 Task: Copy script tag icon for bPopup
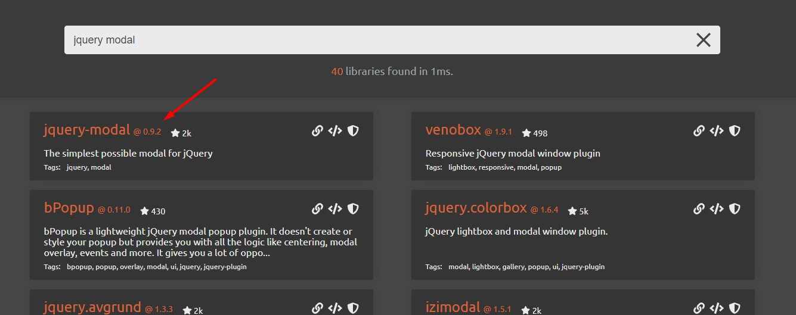pos(335,209)
